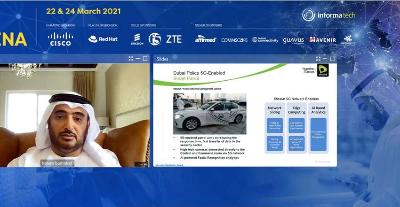Minimize the Slides panel

(x=326, y=59)
